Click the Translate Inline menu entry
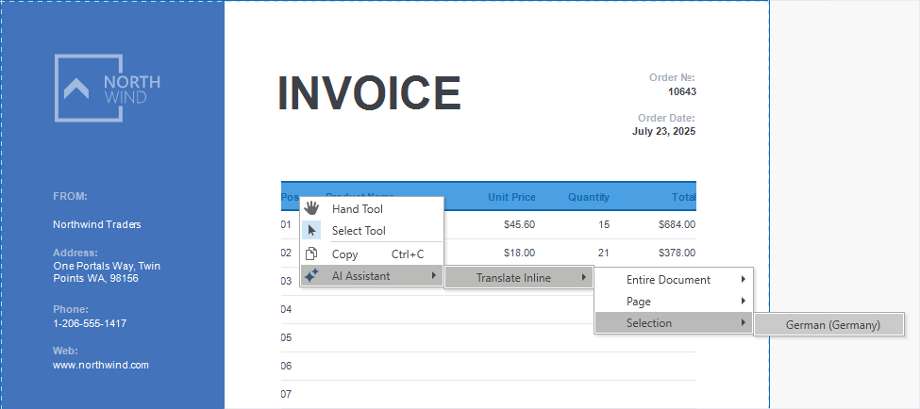 (513, 277)
